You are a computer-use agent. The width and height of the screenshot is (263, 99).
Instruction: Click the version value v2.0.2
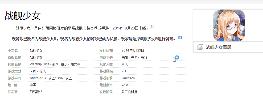[126, 85]
